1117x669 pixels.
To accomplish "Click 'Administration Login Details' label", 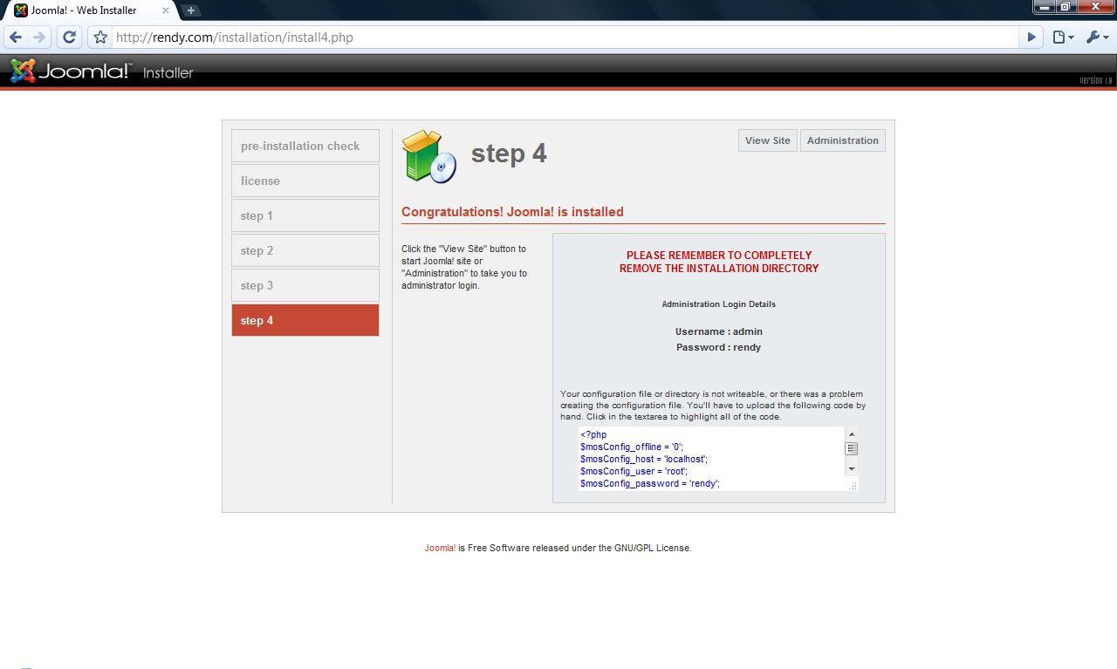I will coord(719,304).
